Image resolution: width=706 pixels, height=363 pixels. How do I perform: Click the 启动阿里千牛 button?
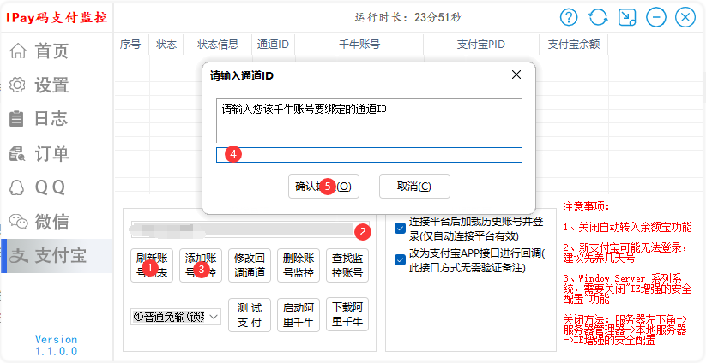point(299,315)
